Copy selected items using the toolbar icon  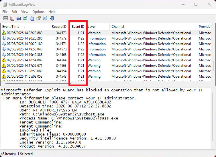[32, 18]
